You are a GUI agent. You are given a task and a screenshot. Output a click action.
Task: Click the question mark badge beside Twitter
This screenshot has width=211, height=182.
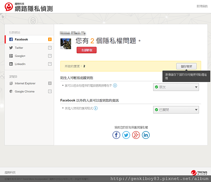[50, 48]
